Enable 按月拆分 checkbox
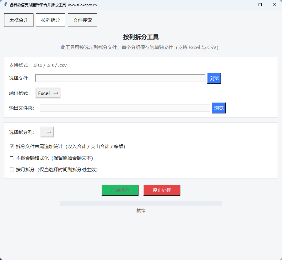 click(x=12, y=169)
